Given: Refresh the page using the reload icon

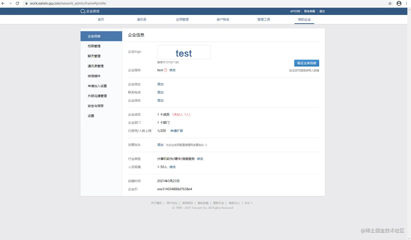Looking at the screenshot, I should (x=17, y=4).
